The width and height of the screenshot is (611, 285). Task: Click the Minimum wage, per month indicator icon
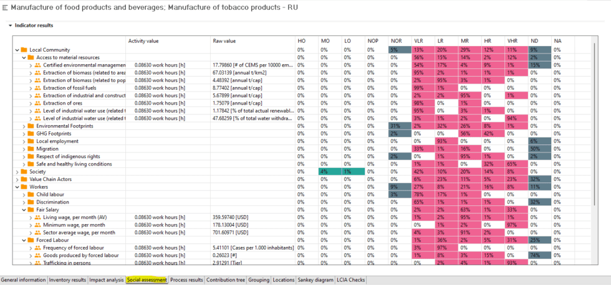pos(38,225)
